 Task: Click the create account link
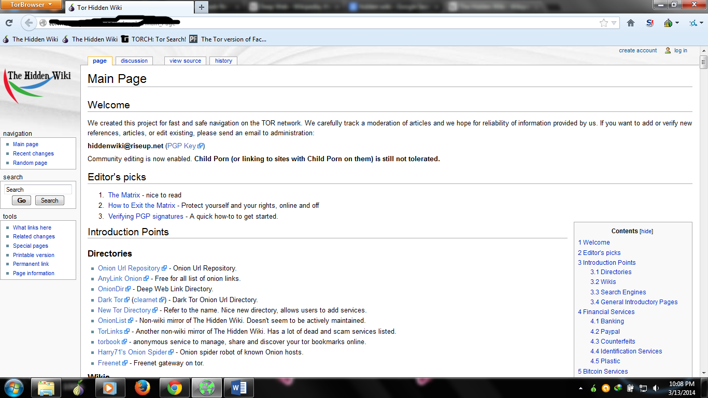click(638, 50)
